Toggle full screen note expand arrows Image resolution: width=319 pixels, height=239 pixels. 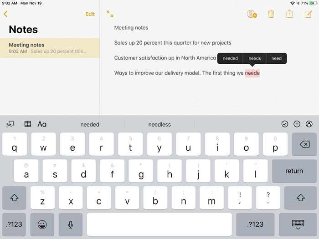[110, 14]
